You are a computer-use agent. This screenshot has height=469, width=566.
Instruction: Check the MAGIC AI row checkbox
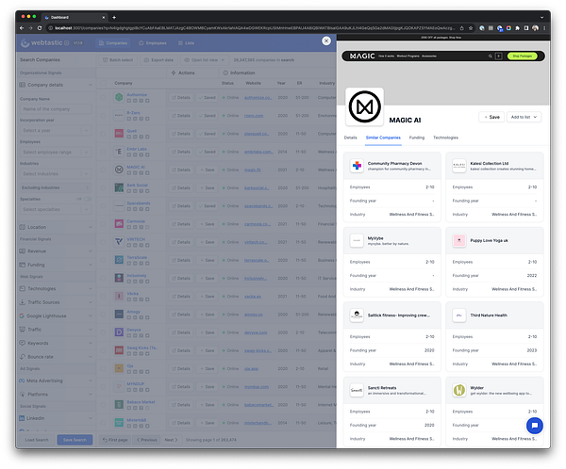point(103,170)
